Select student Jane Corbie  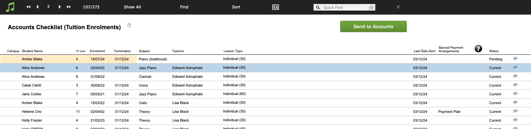click(x=31, y=94)
